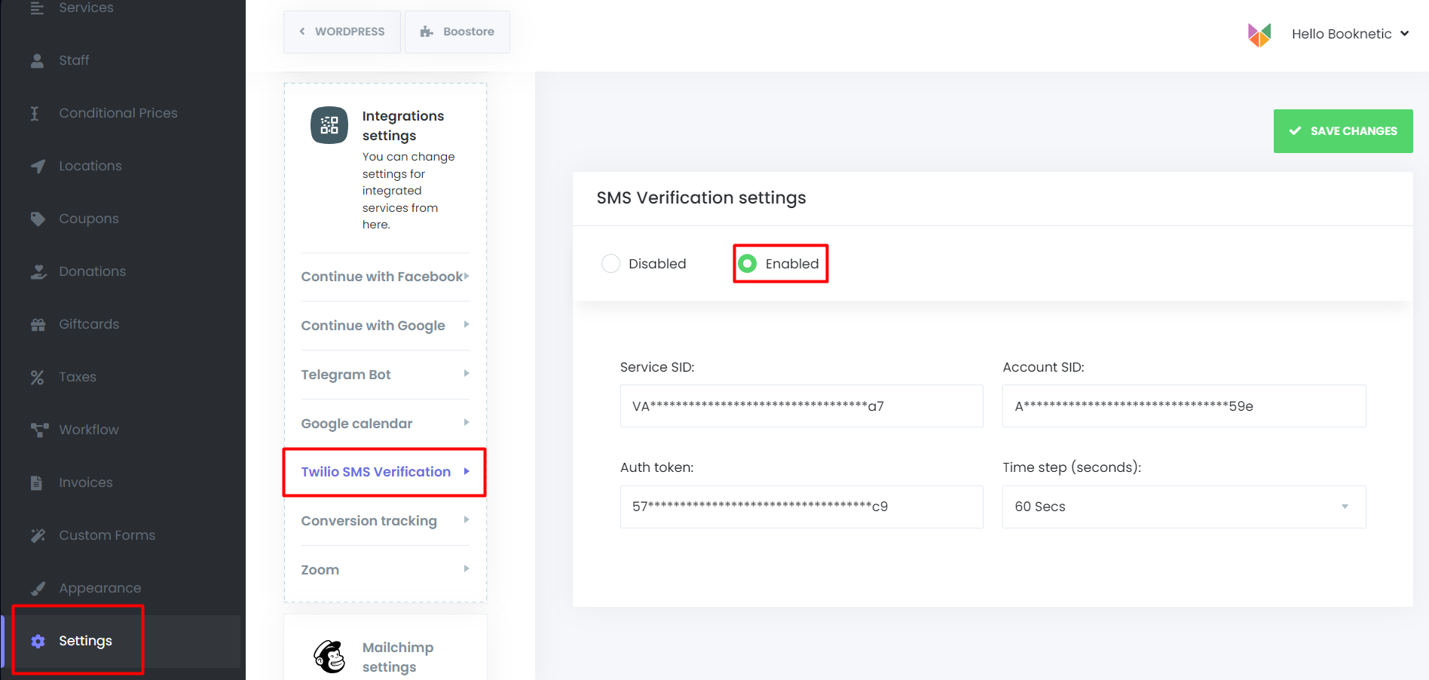Select the Appearance brush icon
Image resolution: width=1429 pixels, height=680 pixels.
click(x=38, y=587)
